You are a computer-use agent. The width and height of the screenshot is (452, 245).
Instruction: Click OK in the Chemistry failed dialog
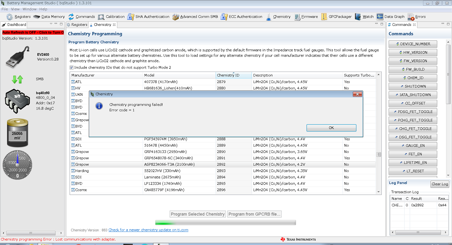331,128
